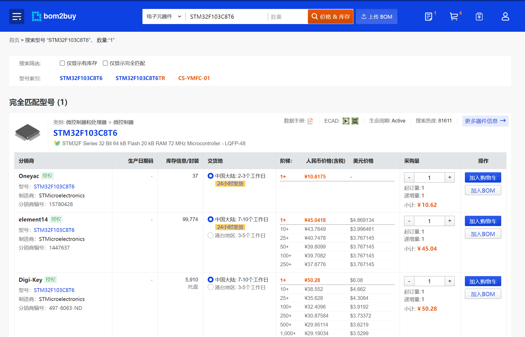Open the shopping cart icon

click(x=454, y=17)
